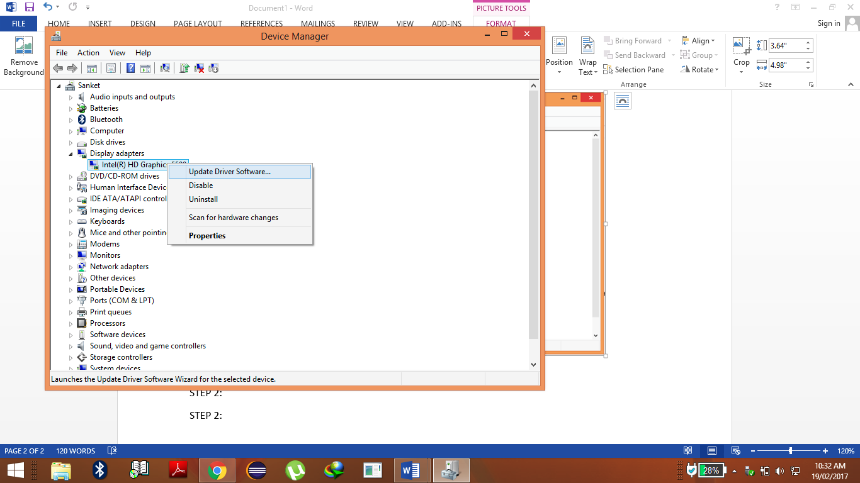The image size is (860, 483).
Task: Expand the Batteries node arrow
Action: tap(71, 109)
